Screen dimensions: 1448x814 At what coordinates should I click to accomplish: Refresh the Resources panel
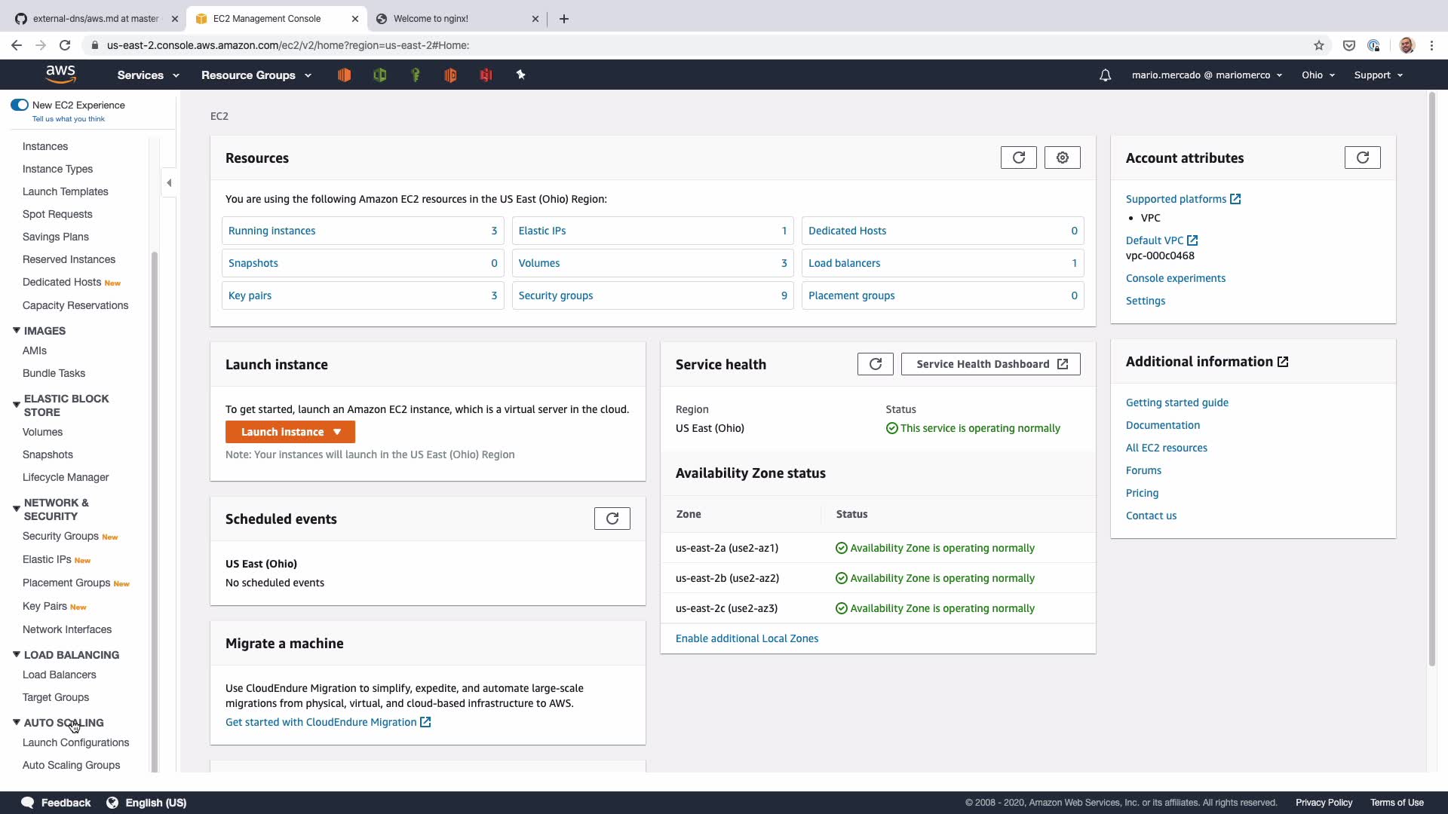(x=1018, y=158)
